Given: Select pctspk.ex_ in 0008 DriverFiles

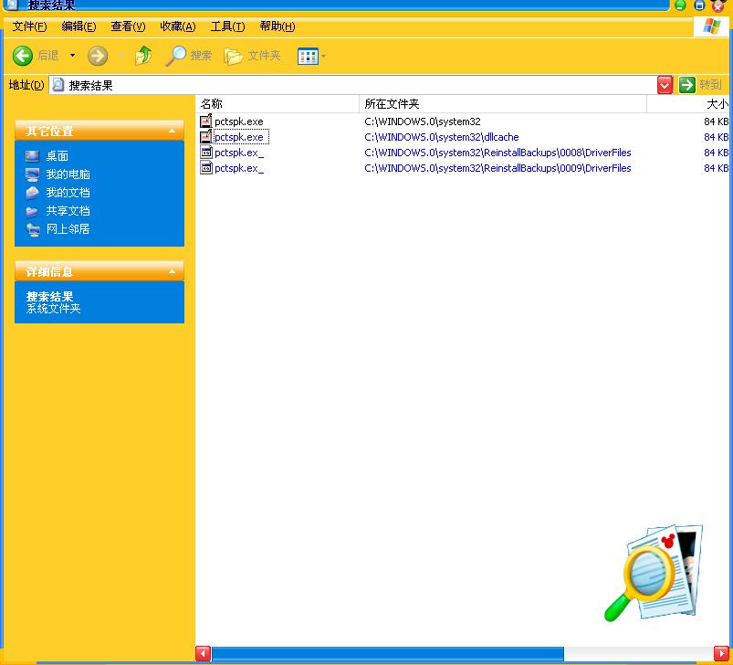Looking at the screenshot, I should coord(239,153).
